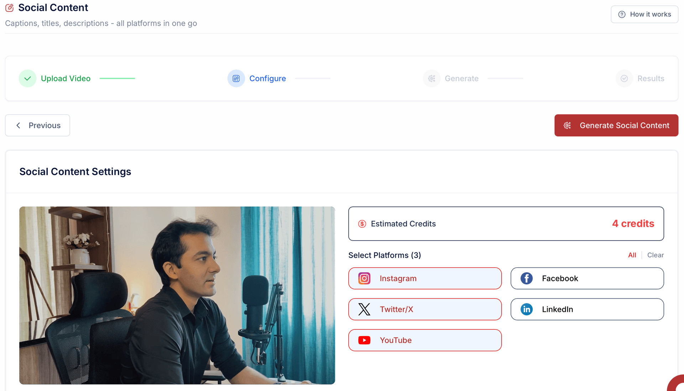Click the uploaded video thumbnail

click(177, 295)
